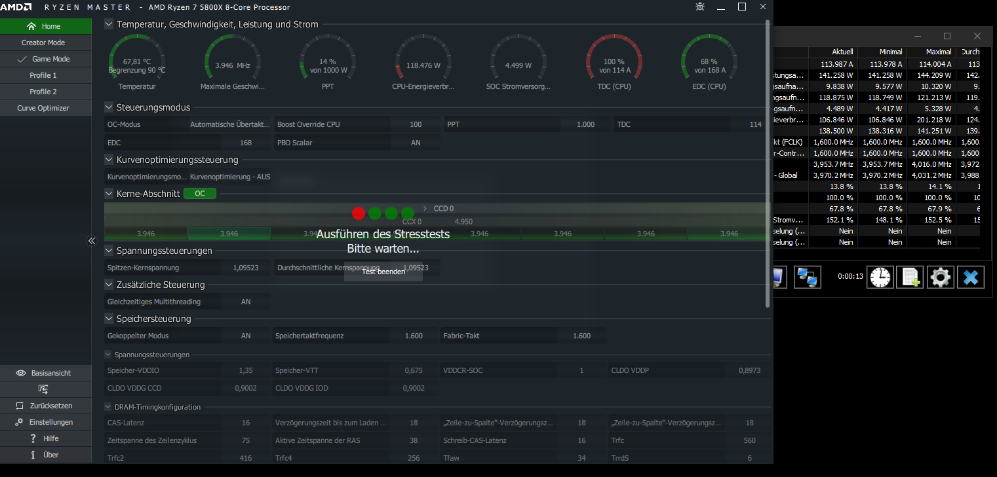997x477 pixels.
Task: Click the Basisansicht eye icon
Action: point(21,373)
